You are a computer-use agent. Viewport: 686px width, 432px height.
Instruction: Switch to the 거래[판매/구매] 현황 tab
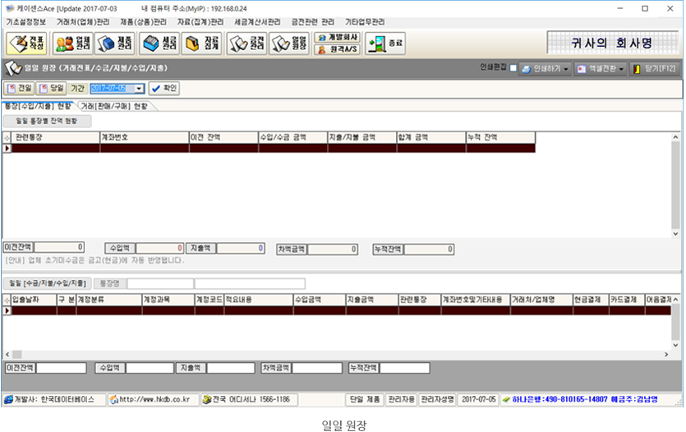(113, 106)
